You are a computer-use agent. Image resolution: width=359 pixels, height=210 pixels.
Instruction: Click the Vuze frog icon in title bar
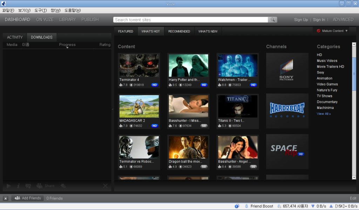pos(4,3)
